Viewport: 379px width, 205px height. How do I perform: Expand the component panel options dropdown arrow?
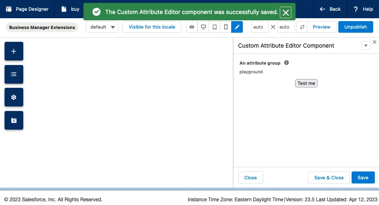[366, 46]
